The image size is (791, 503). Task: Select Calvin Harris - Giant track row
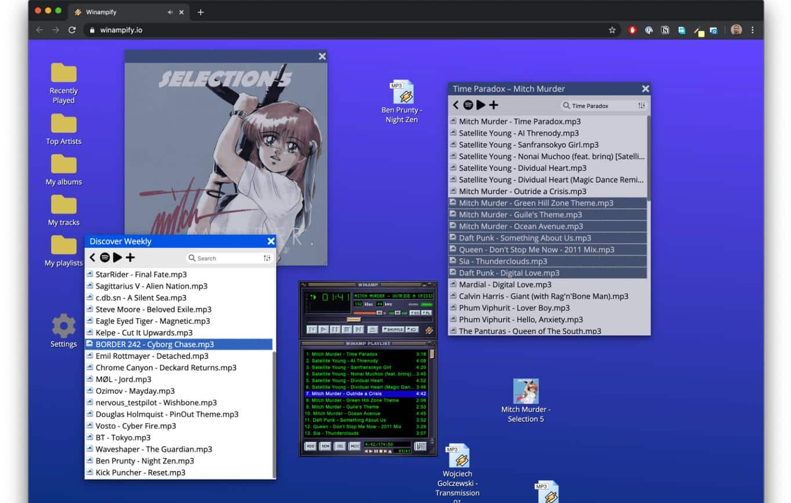coord(547,296)
